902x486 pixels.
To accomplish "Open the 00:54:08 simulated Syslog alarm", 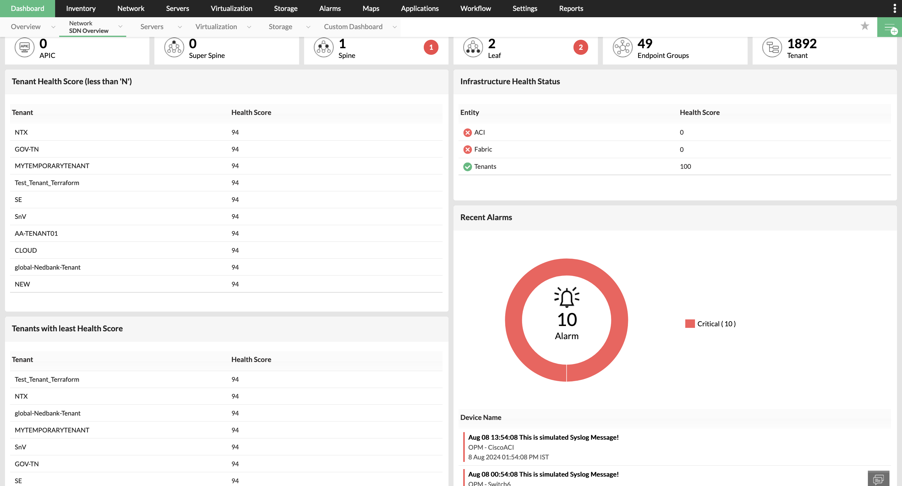I will tap(543, 474).
